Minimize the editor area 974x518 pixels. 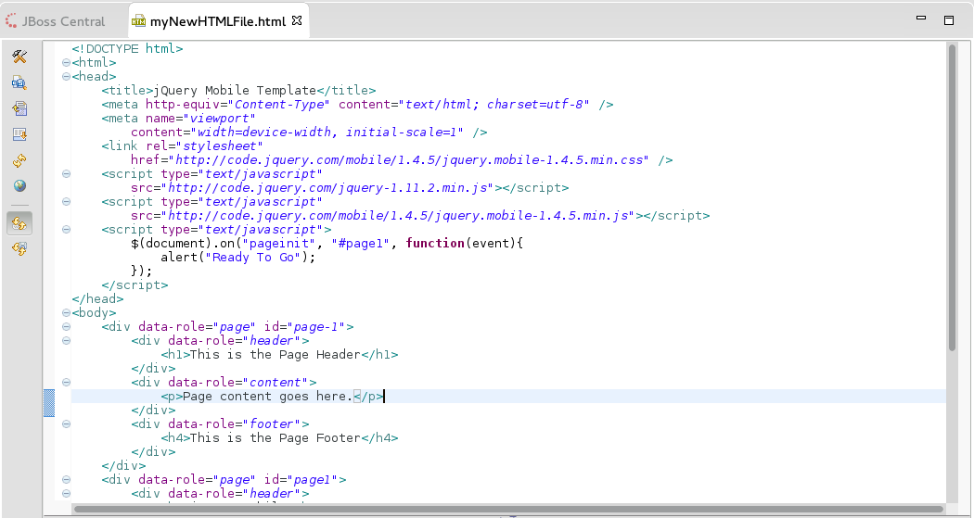click(x=922, y=19)
